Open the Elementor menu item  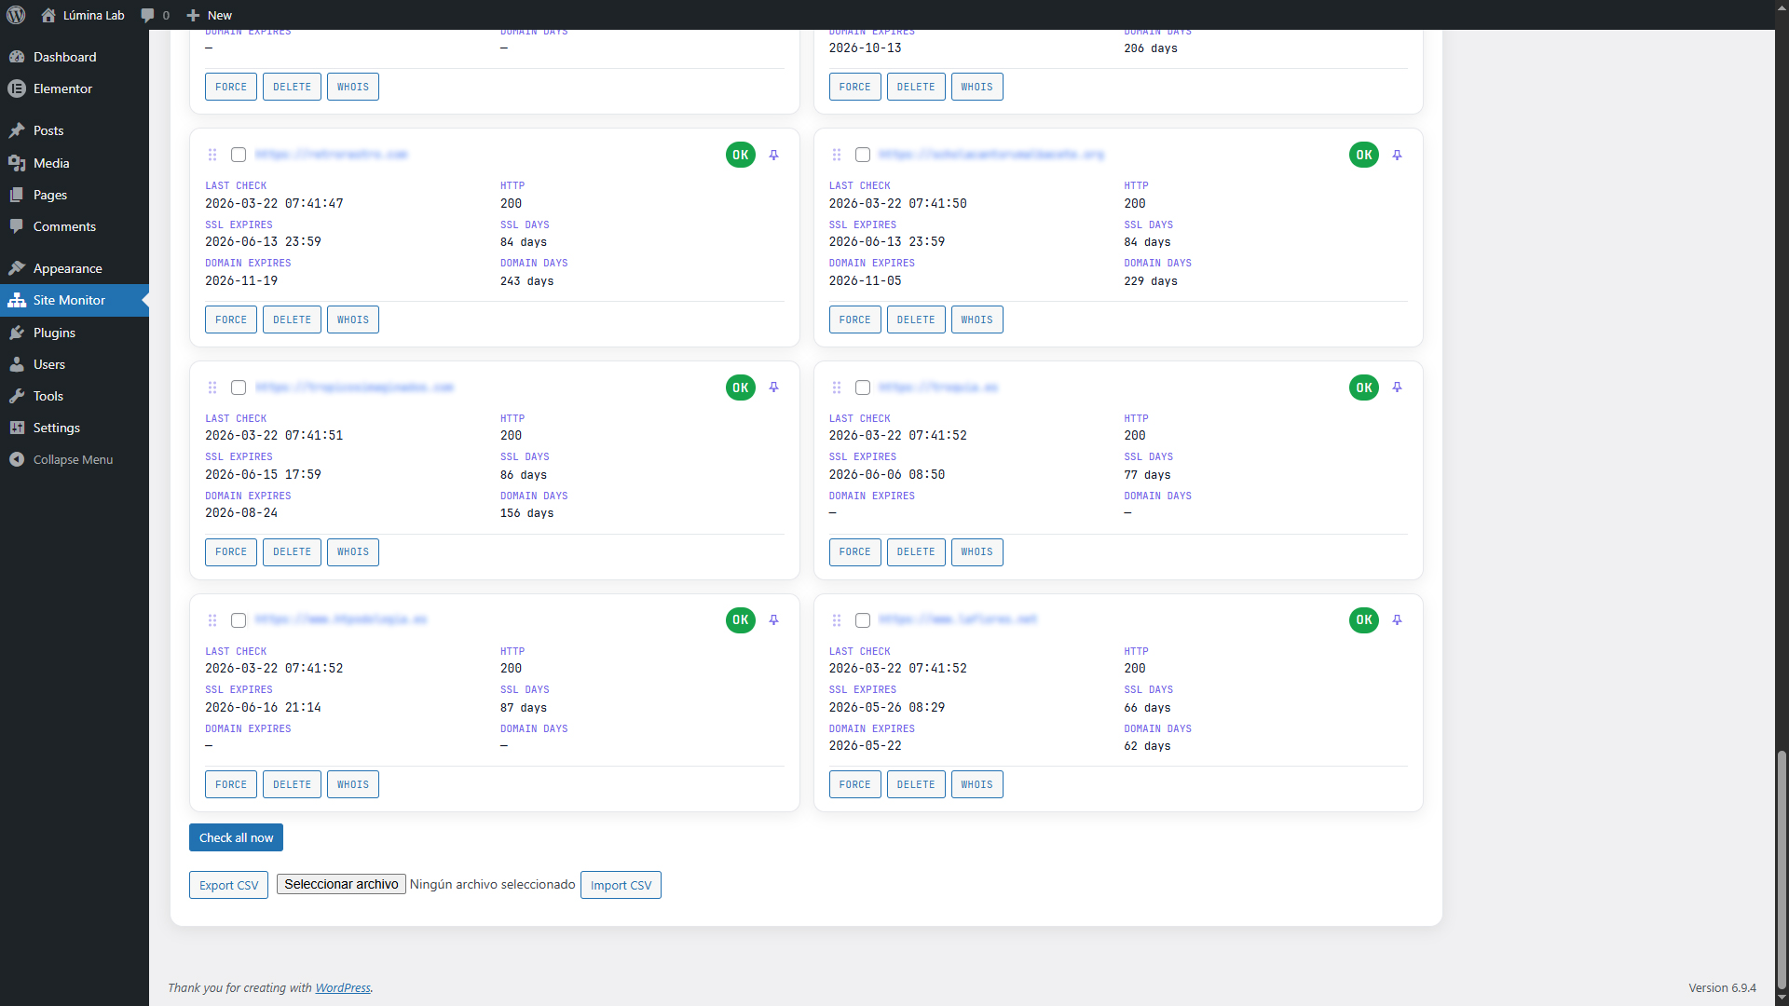(x=62, y=88)
